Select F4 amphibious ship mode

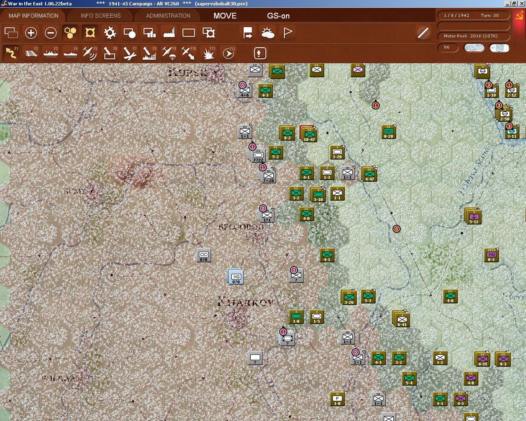[70, 53]
